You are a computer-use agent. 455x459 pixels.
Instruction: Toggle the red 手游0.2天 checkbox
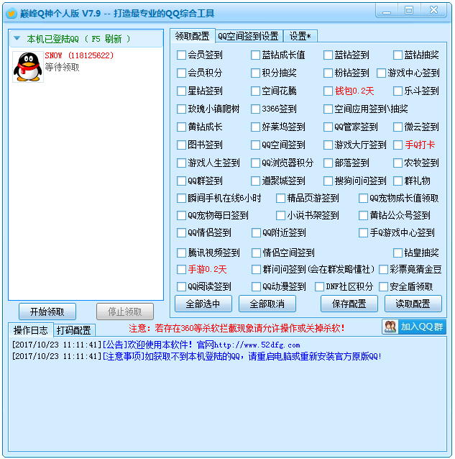tap(181, 269)
